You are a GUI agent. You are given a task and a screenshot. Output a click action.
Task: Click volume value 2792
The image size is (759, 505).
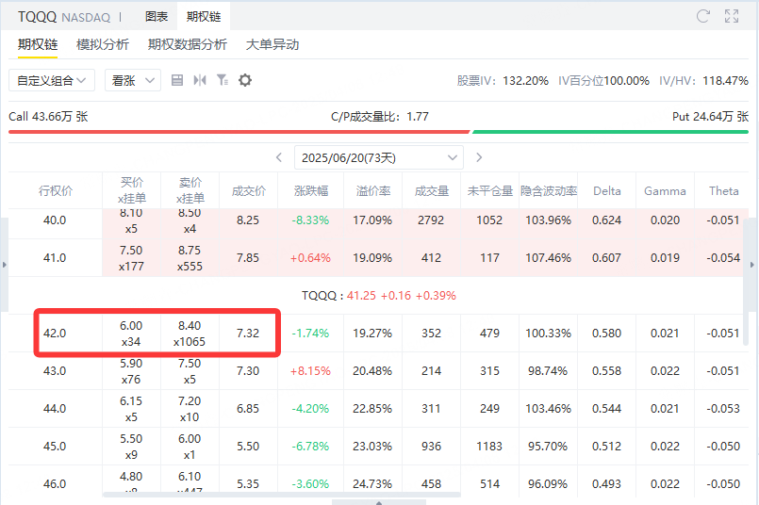(x=431, y=220)
